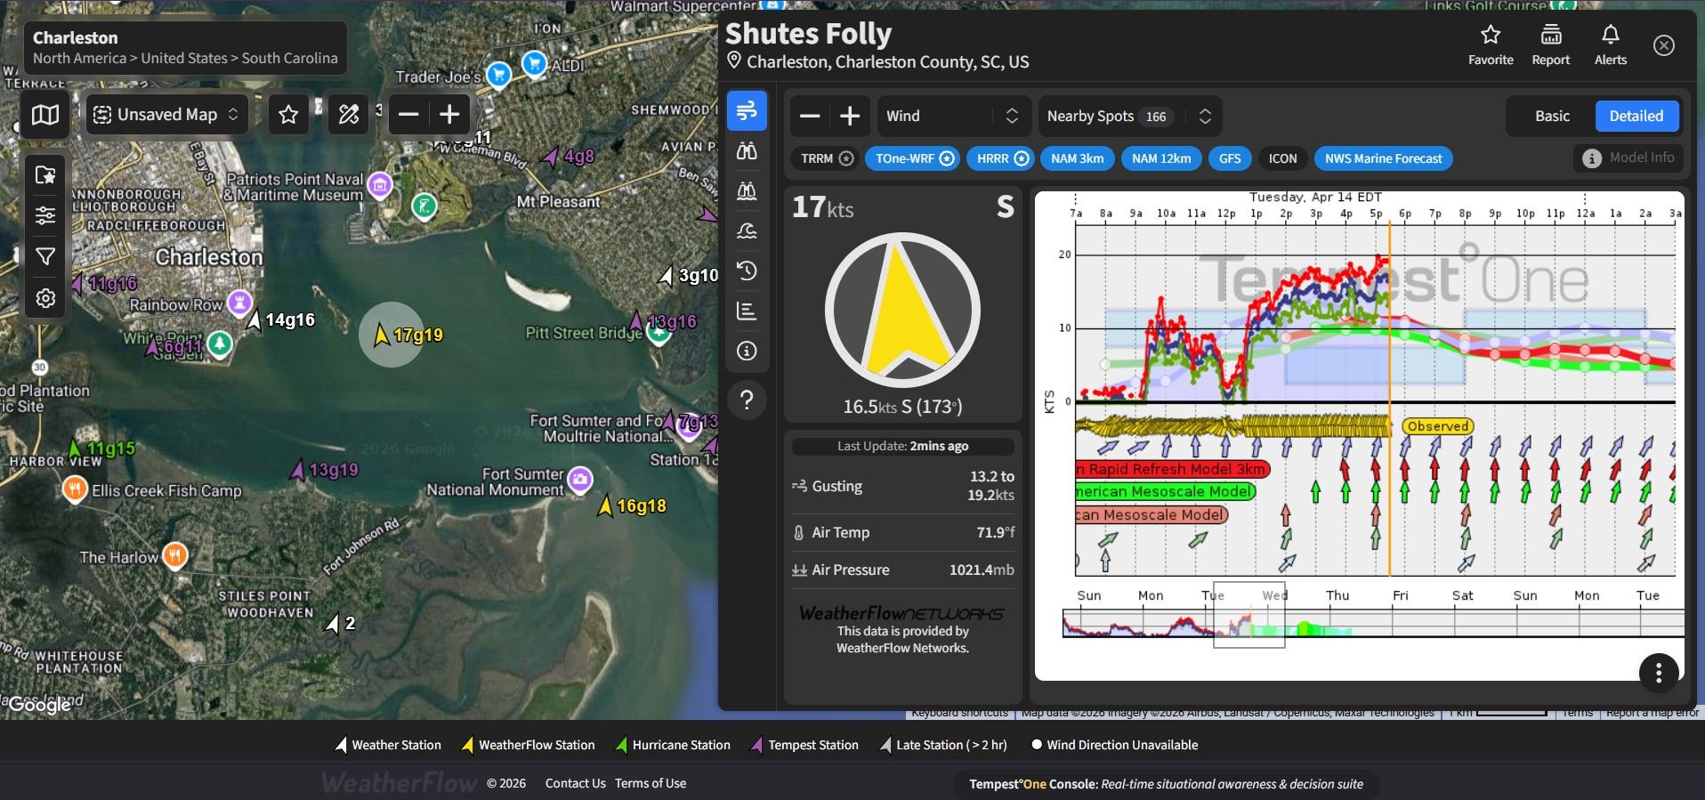
Task: Open the Report icon for Shutes Folly
Action: (1551, 44)
